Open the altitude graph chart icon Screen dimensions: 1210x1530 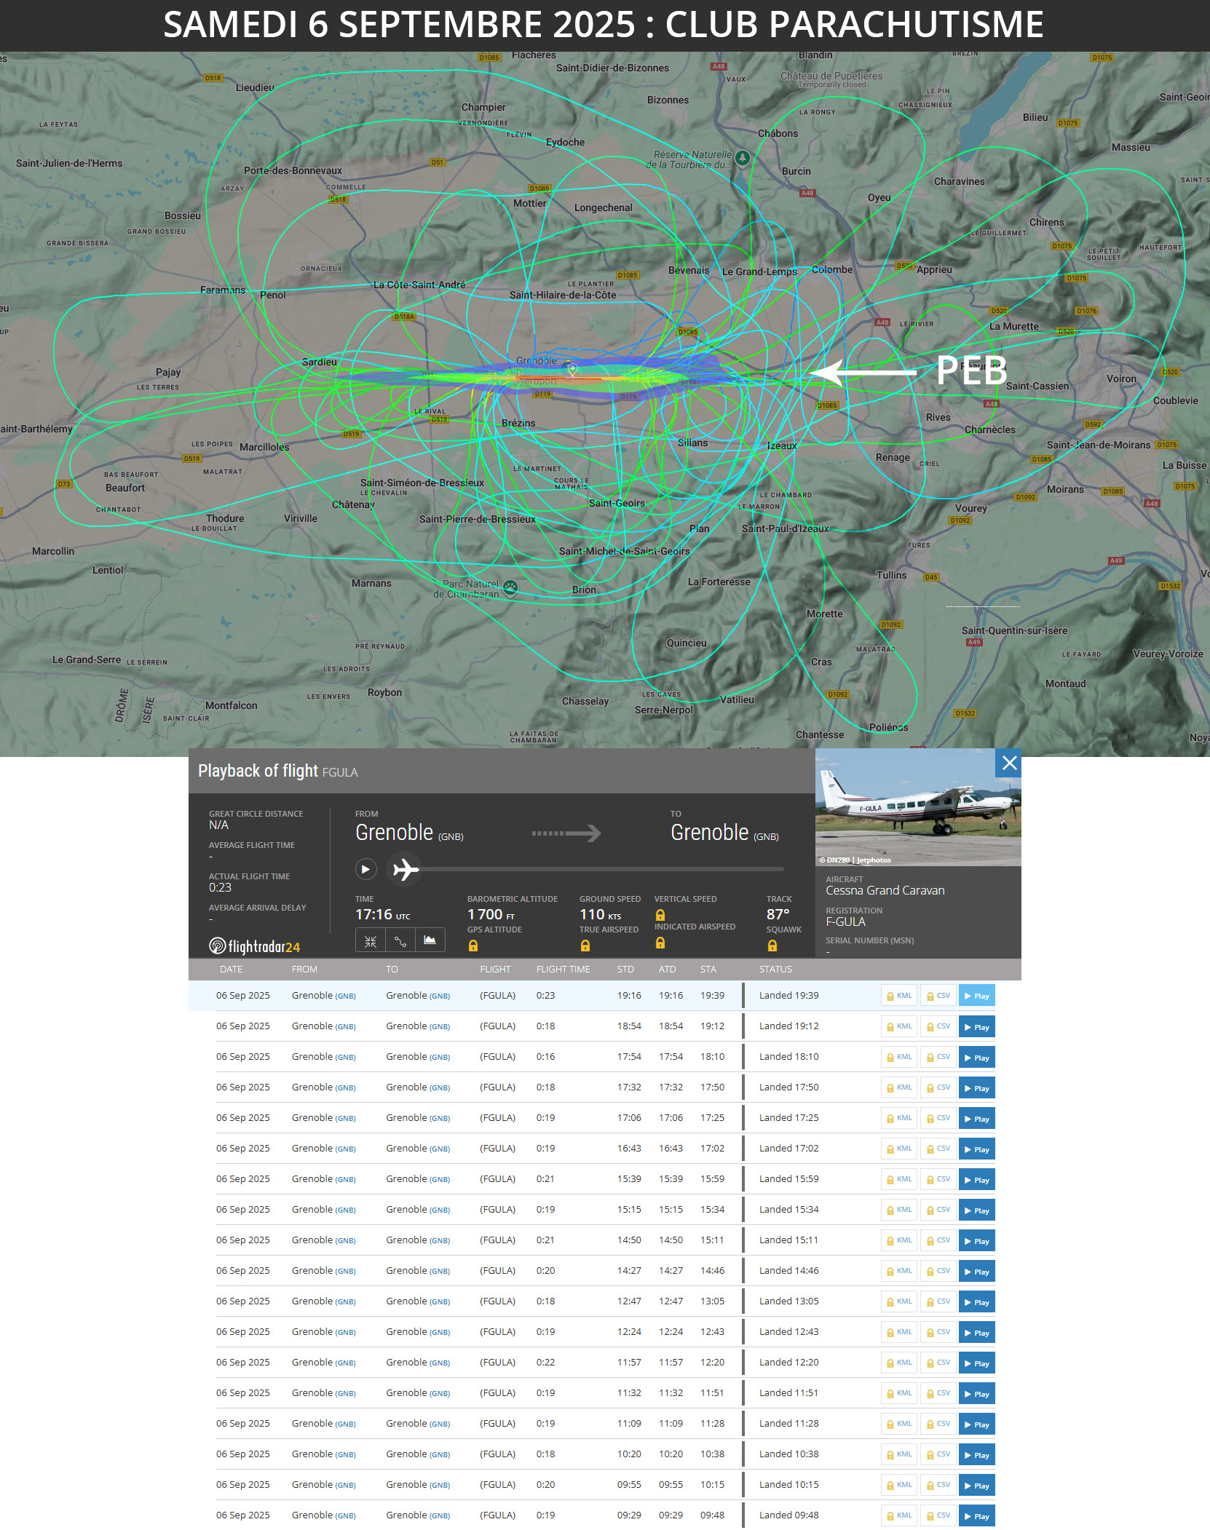(x=430, y=941)
